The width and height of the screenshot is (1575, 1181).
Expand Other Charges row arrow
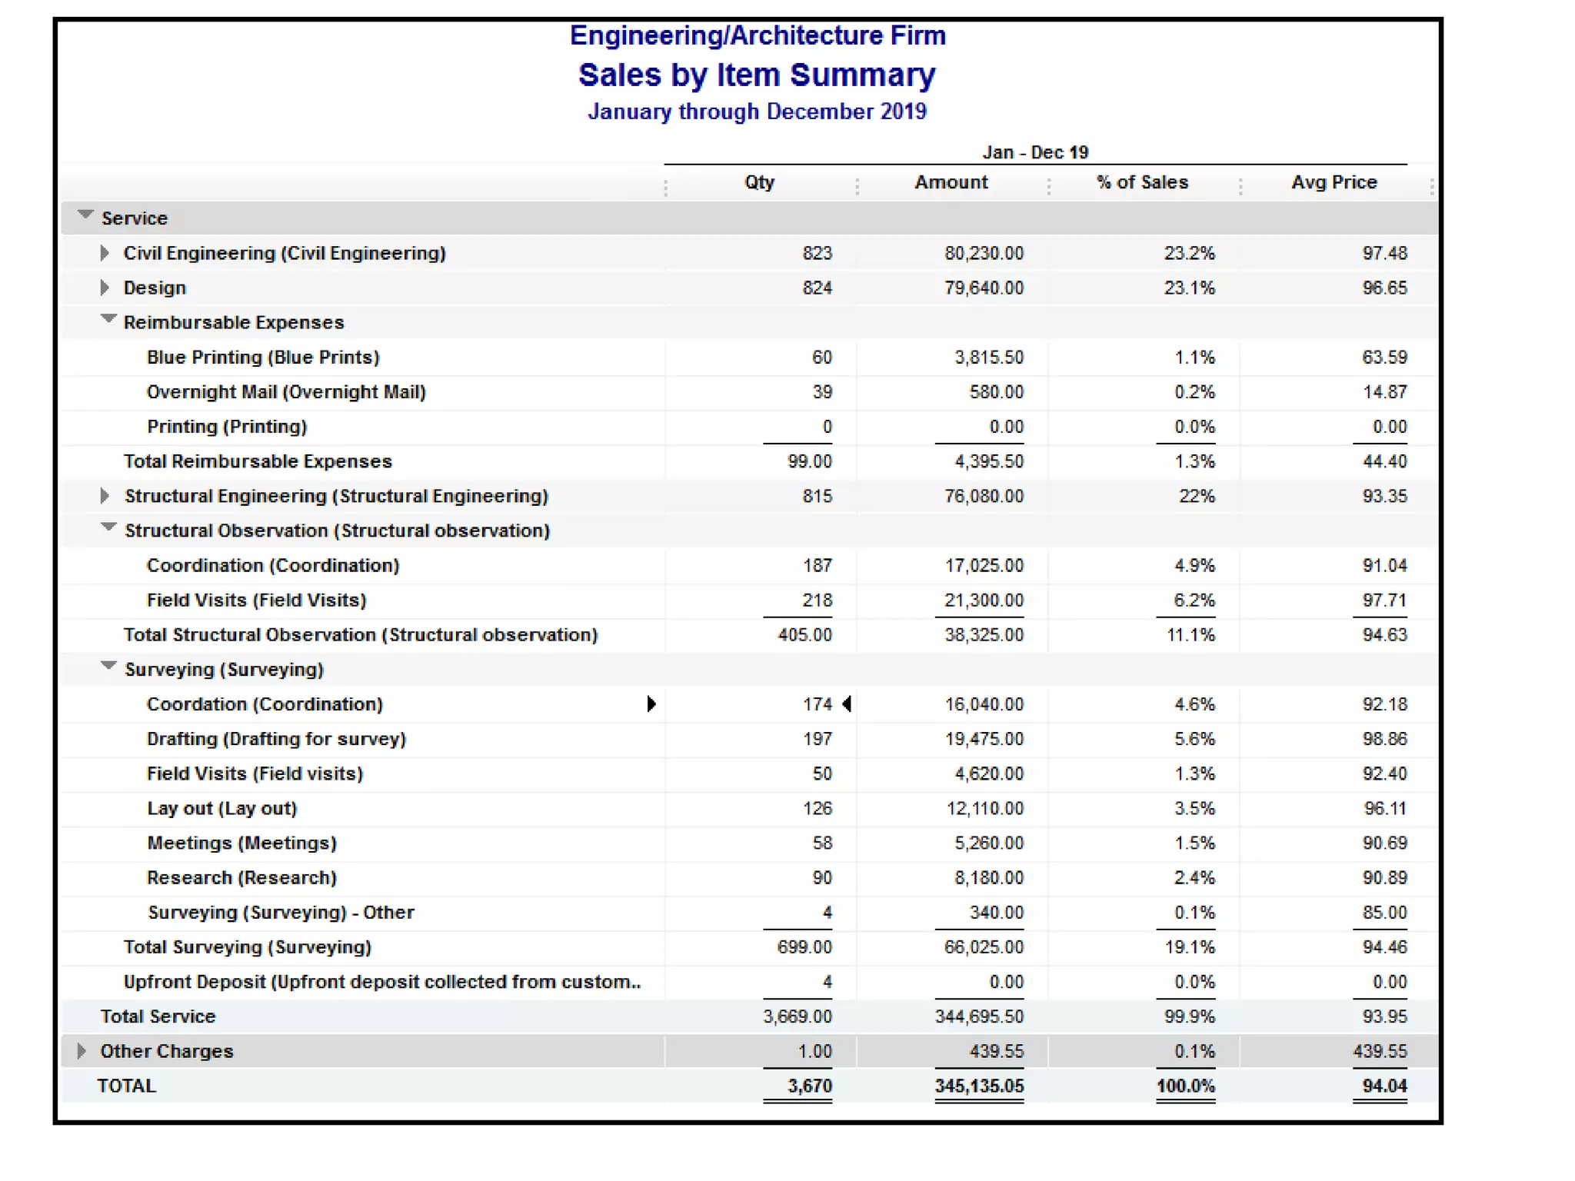point(82,1051)
